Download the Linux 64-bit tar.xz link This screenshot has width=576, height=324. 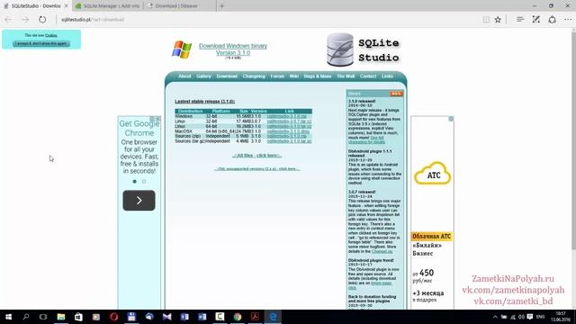coord(289,126)
